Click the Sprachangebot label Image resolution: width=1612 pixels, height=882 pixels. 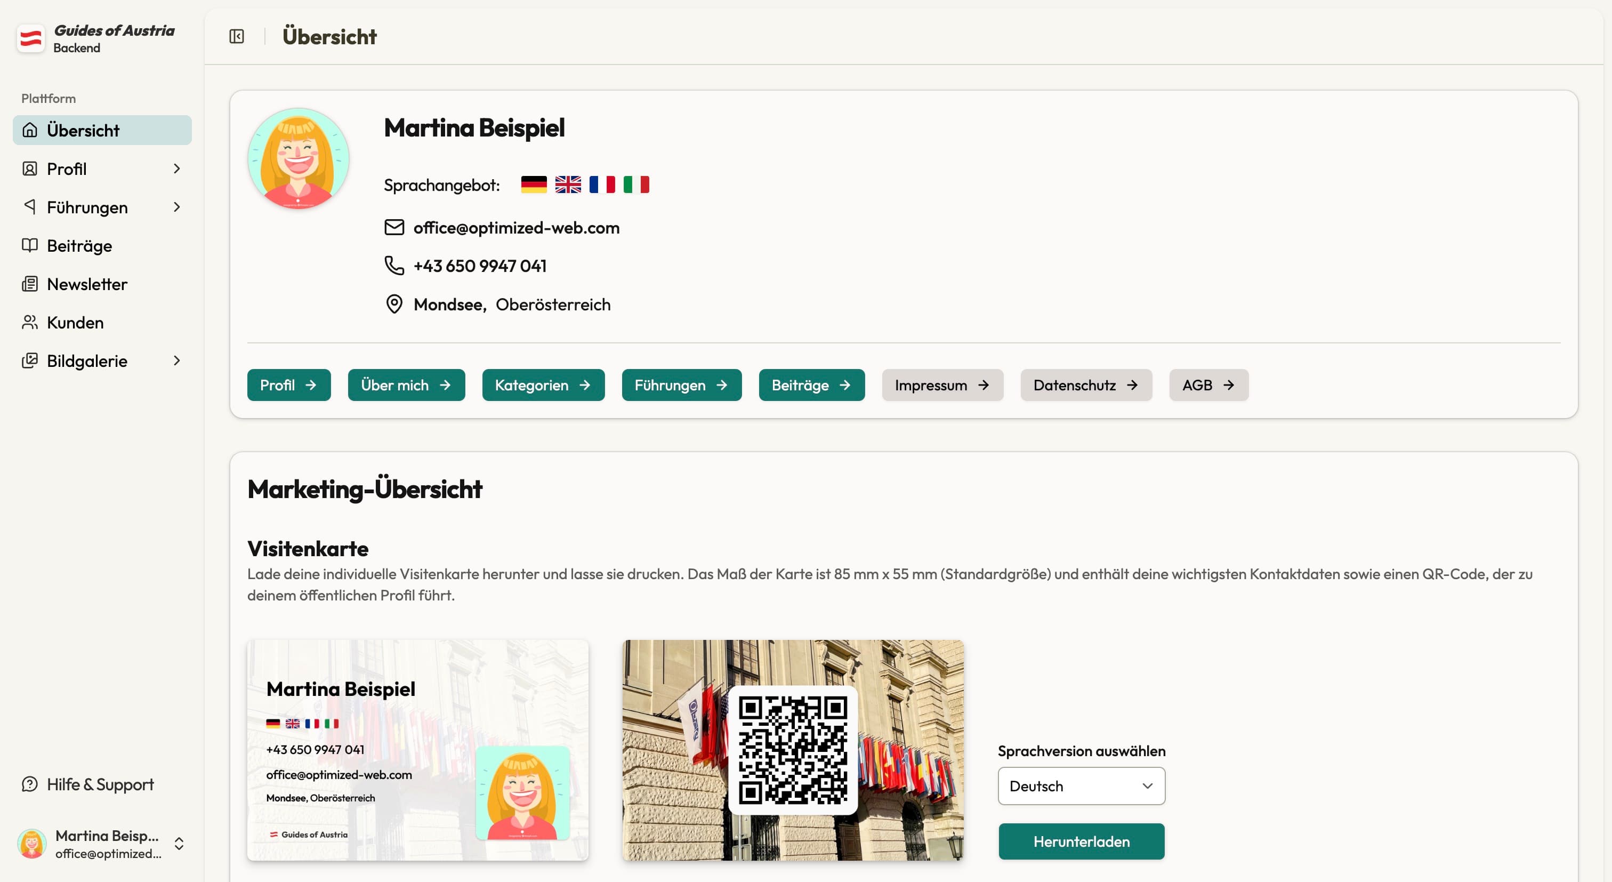tap(442, 185)
